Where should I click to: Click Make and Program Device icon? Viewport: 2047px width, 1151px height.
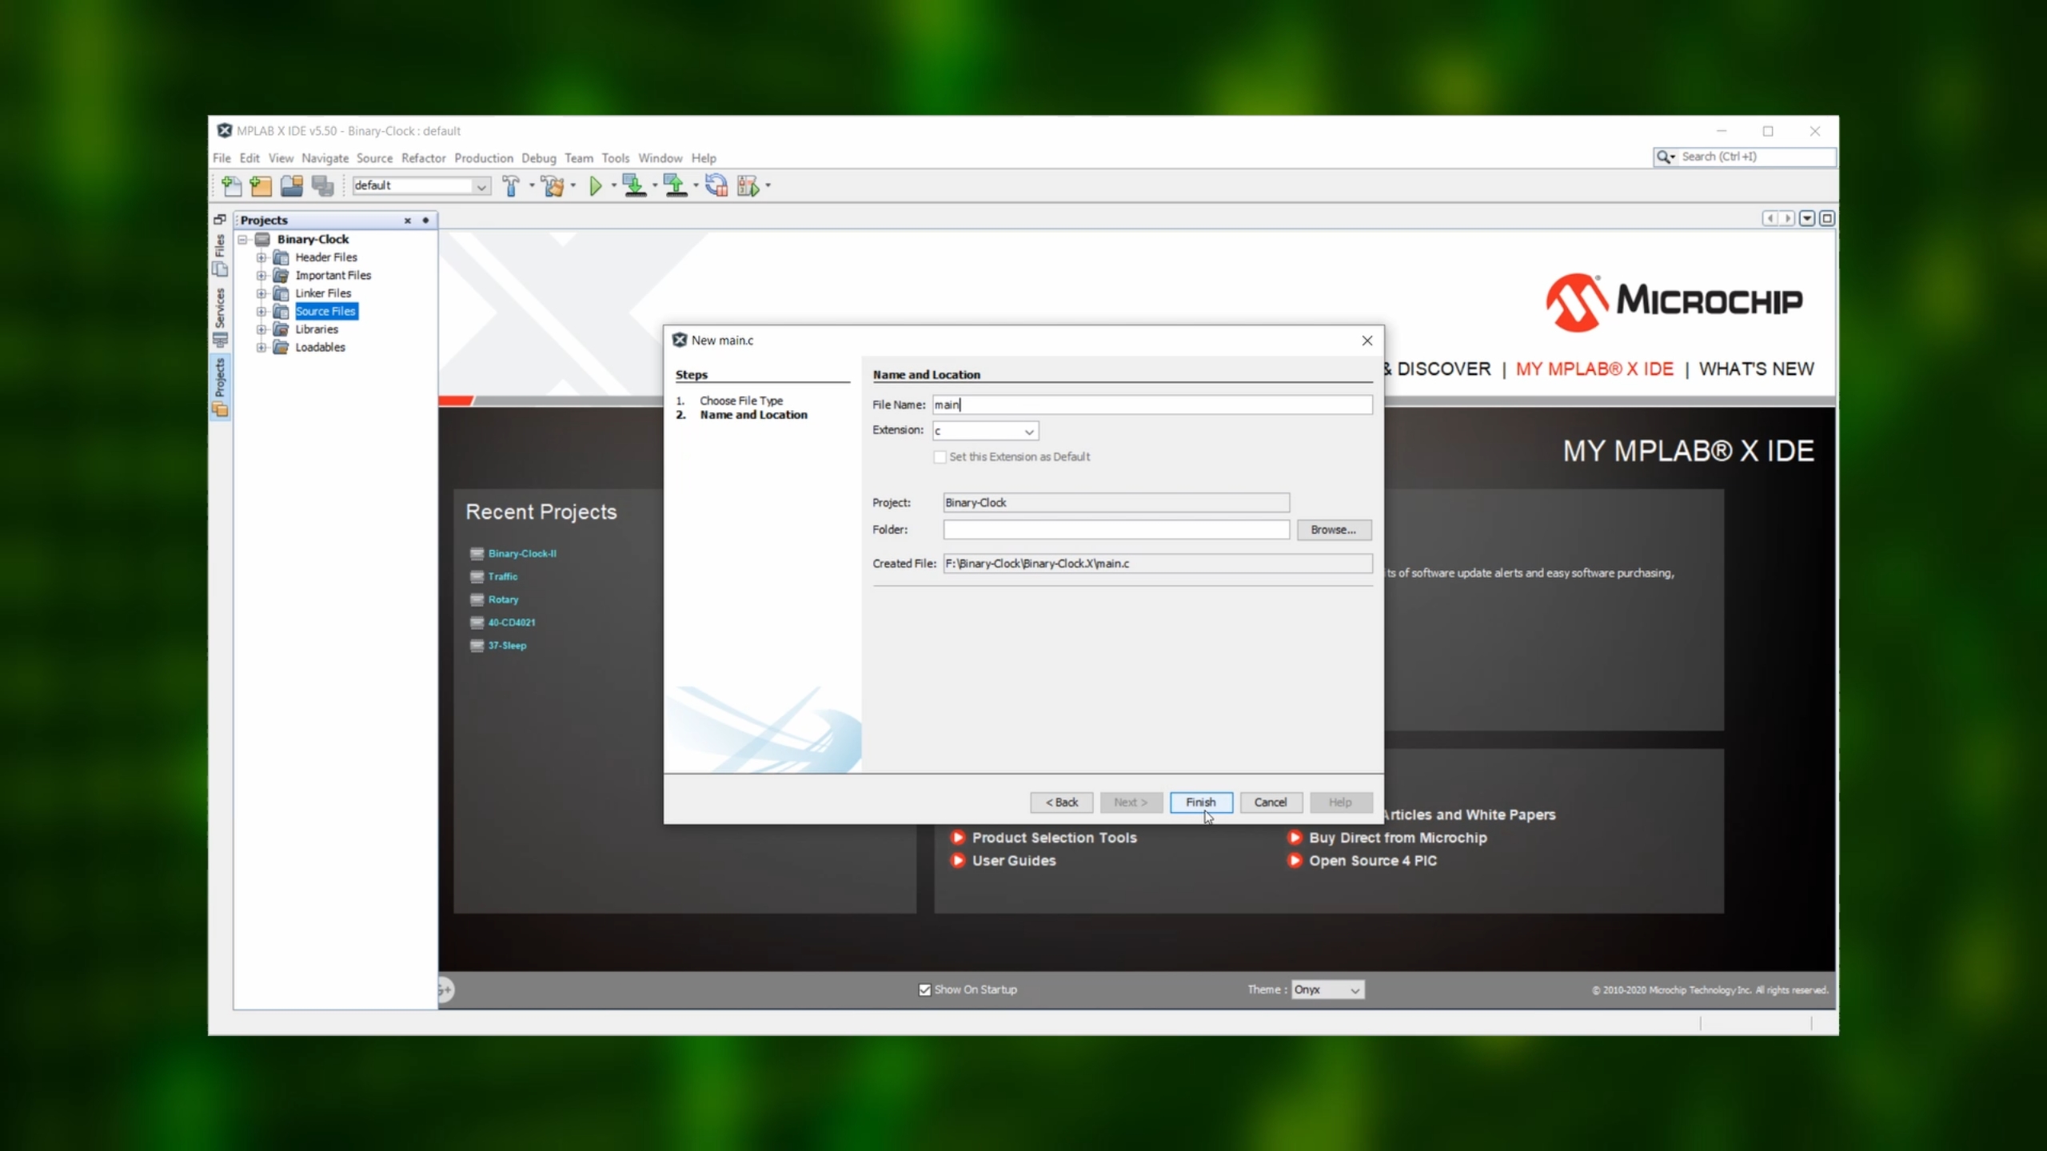tap(634, 186)
